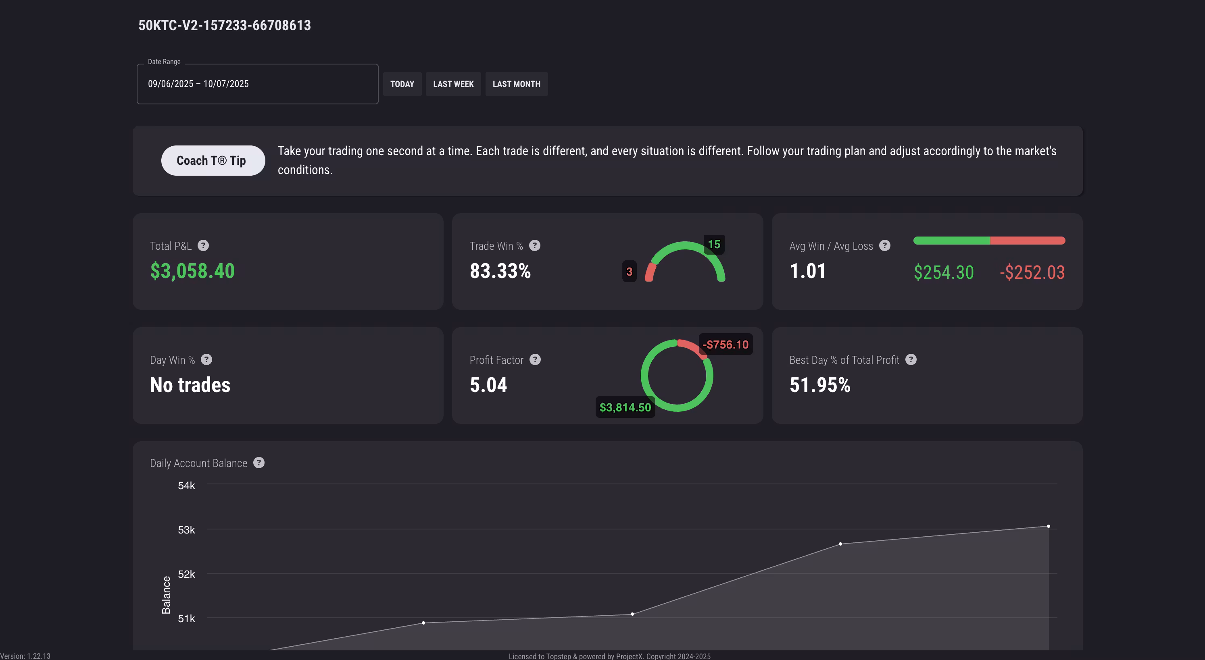This screenshot has width=1205, height=660.
Task: Click the $3,814.50 profit label on donut
Action: point(625,407)
